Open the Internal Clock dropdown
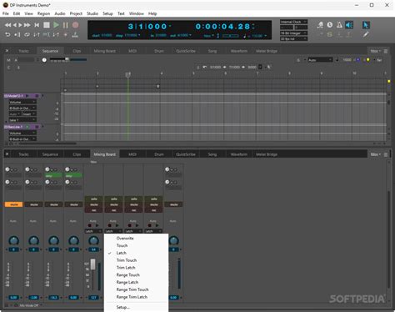 point(293,22)
